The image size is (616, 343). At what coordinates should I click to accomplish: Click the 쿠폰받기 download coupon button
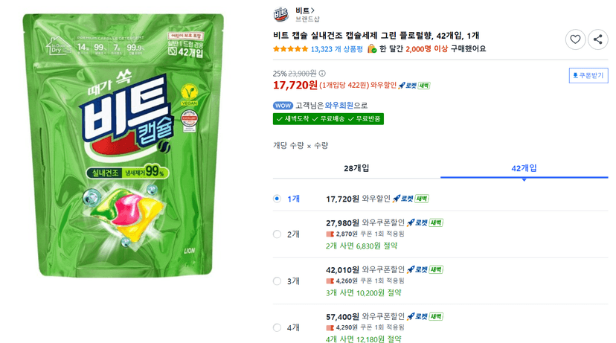tap(588, 75)
